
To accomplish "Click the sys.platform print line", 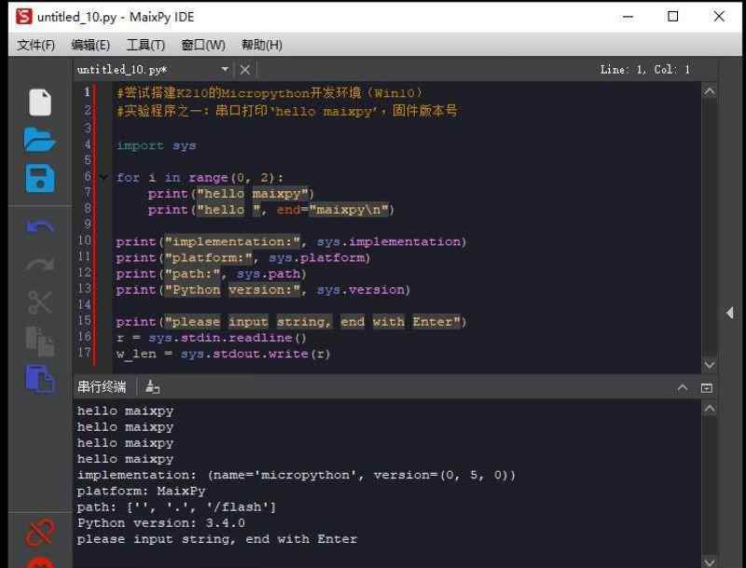I will (x=243, y=257).
